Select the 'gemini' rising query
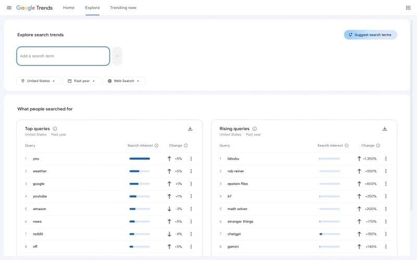 (x=233, y=246)
